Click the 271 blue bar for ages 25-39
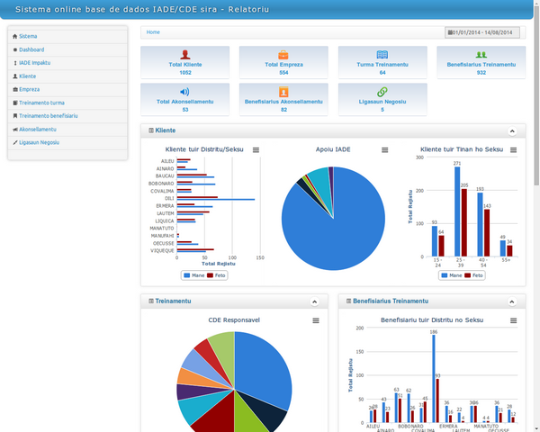Screen dimensions: 540x432 [457, 211]
